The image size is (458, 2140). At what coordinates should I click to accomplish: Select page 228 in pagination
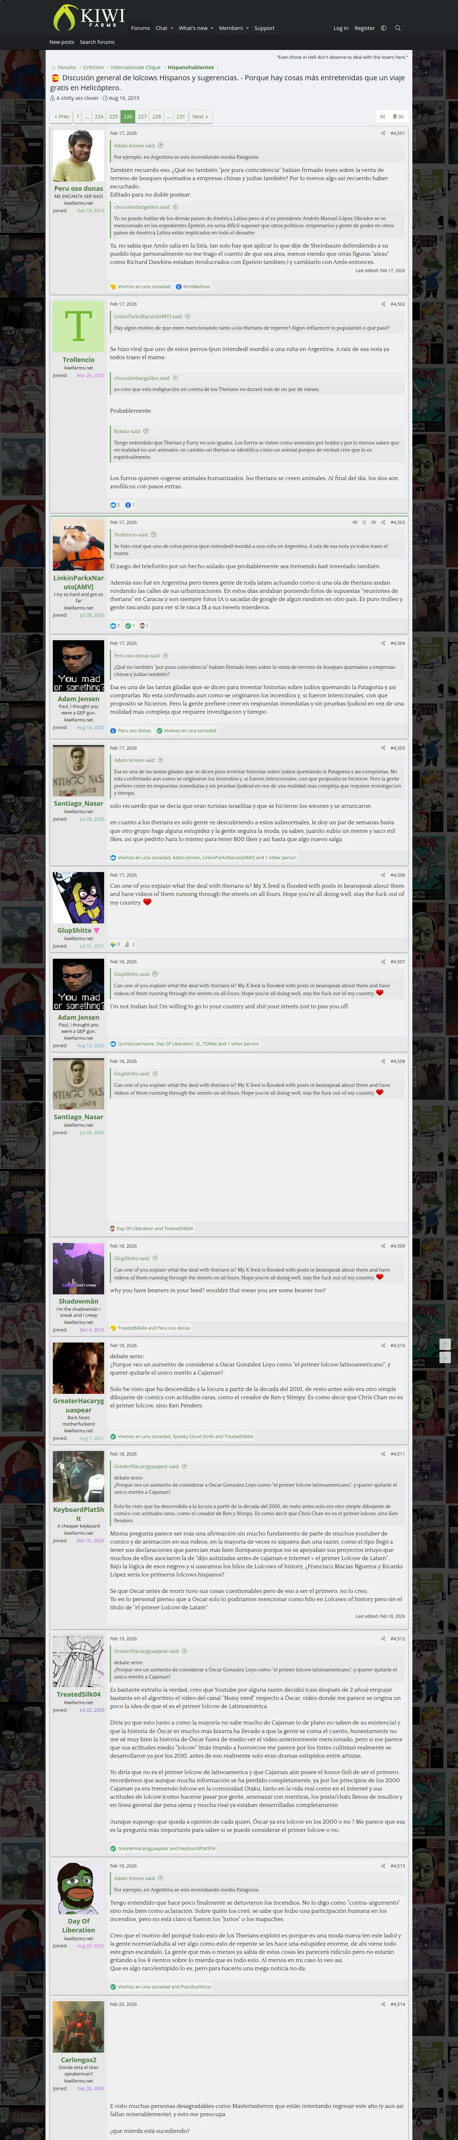point(156,116)
